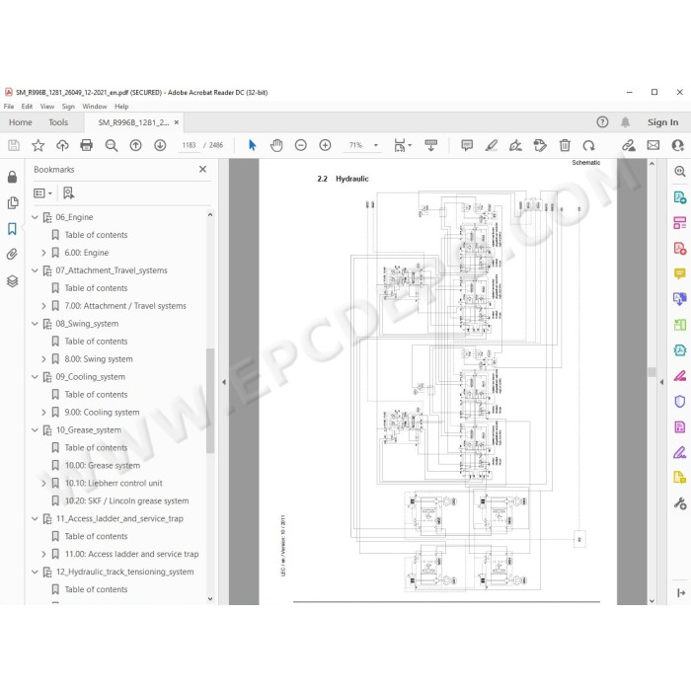691x691 pixels.
Task: Collapse the 06_Engine bookmark
Action: pyautogui.click(x=35, y=217)
